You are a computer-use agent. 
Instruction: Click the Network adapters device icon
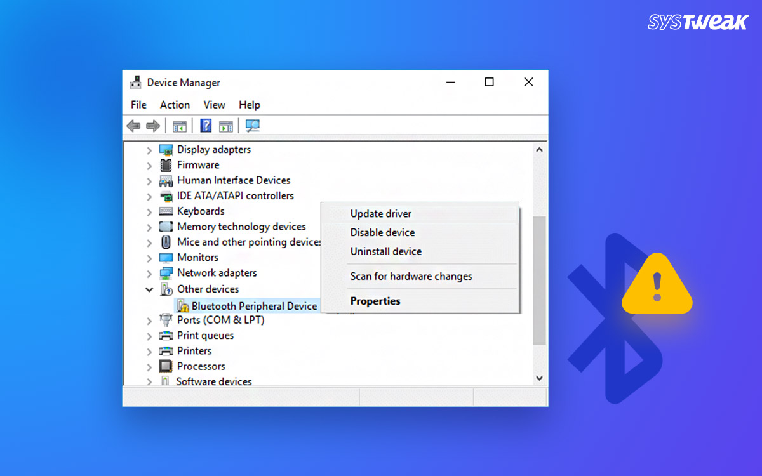(166, 273)
